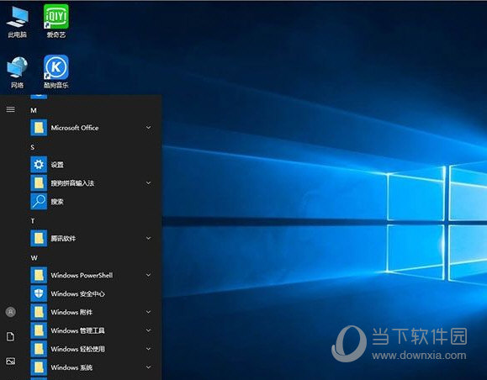Screen dimensions: 487x380
Task: Click the Start menu hamburger icon
Action: tap(11, 109)
